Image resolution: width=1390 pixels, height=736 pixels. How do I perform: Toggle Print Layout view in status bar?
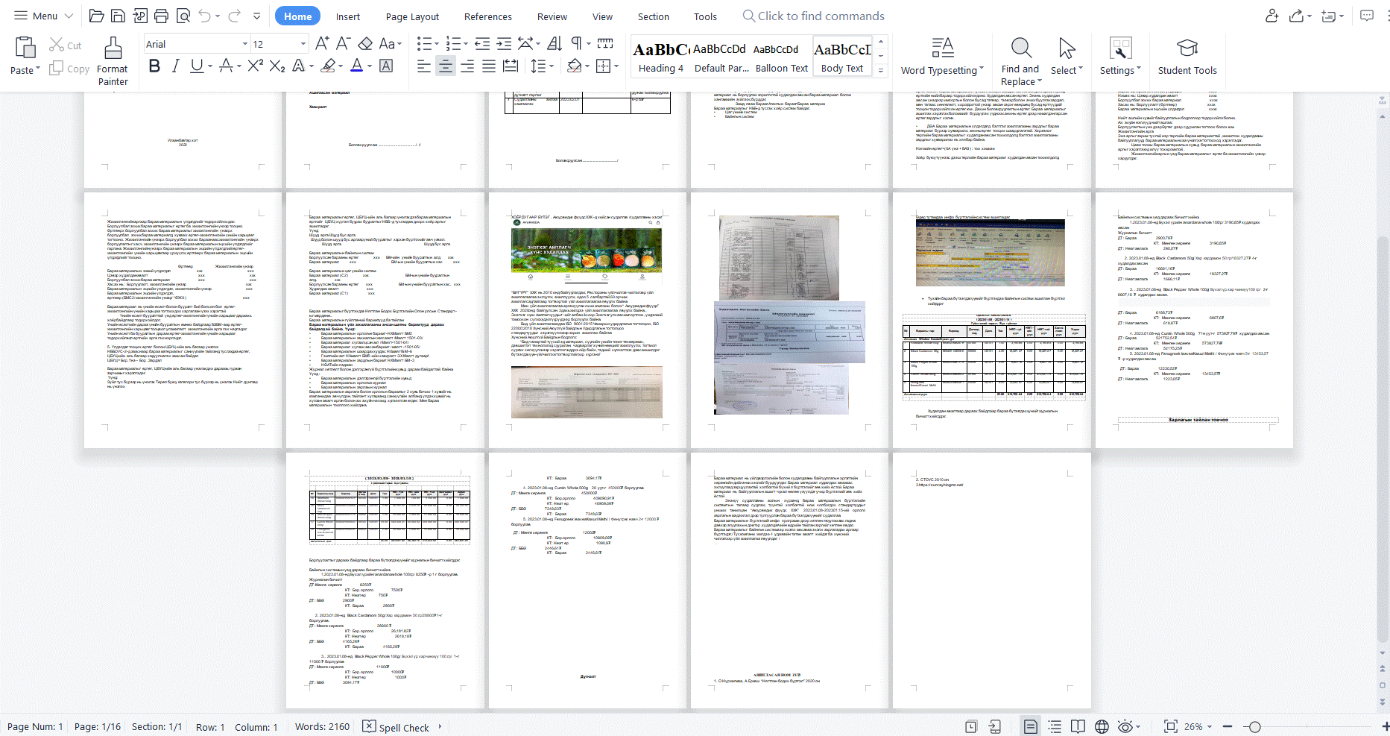1031,726
